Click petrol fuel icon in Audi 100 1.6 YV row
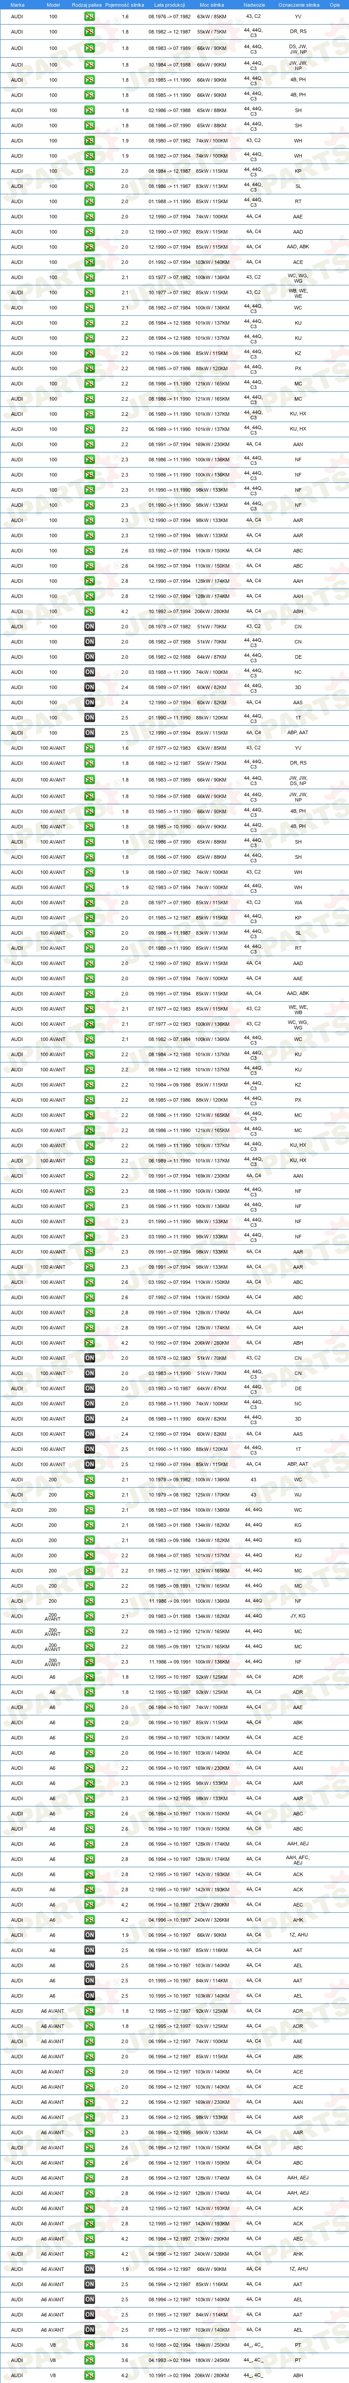The image size is (349, 2383). point(90,17)
